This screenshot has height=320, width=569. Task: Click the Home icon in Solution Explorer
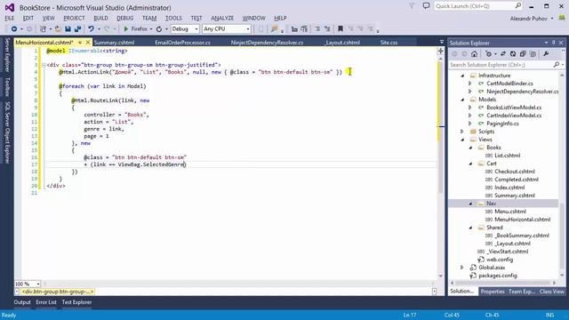474,54
